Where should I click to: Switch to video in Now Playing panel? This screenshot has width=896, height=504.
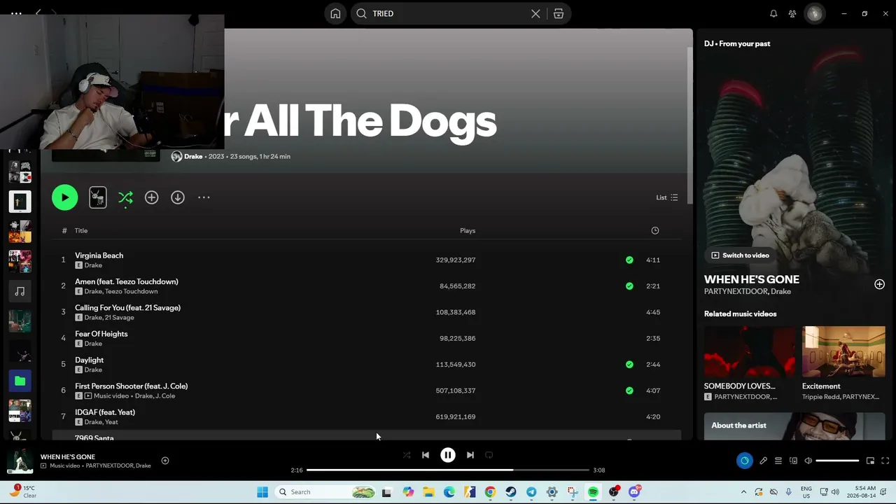point(740,255)
